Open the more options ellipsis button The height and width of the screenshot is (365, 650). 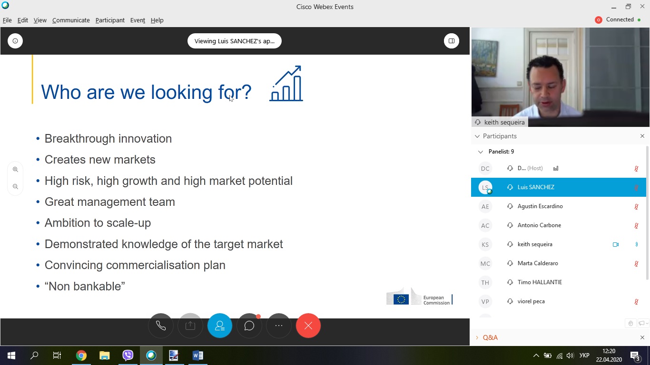click(279, 326)
